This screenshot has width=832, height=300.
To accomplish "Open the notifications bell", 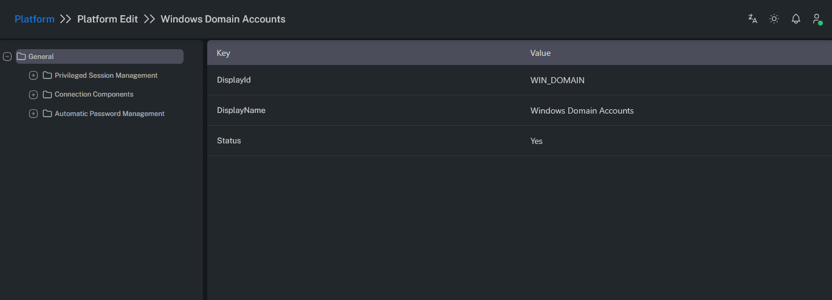I will tap(796, 19).
